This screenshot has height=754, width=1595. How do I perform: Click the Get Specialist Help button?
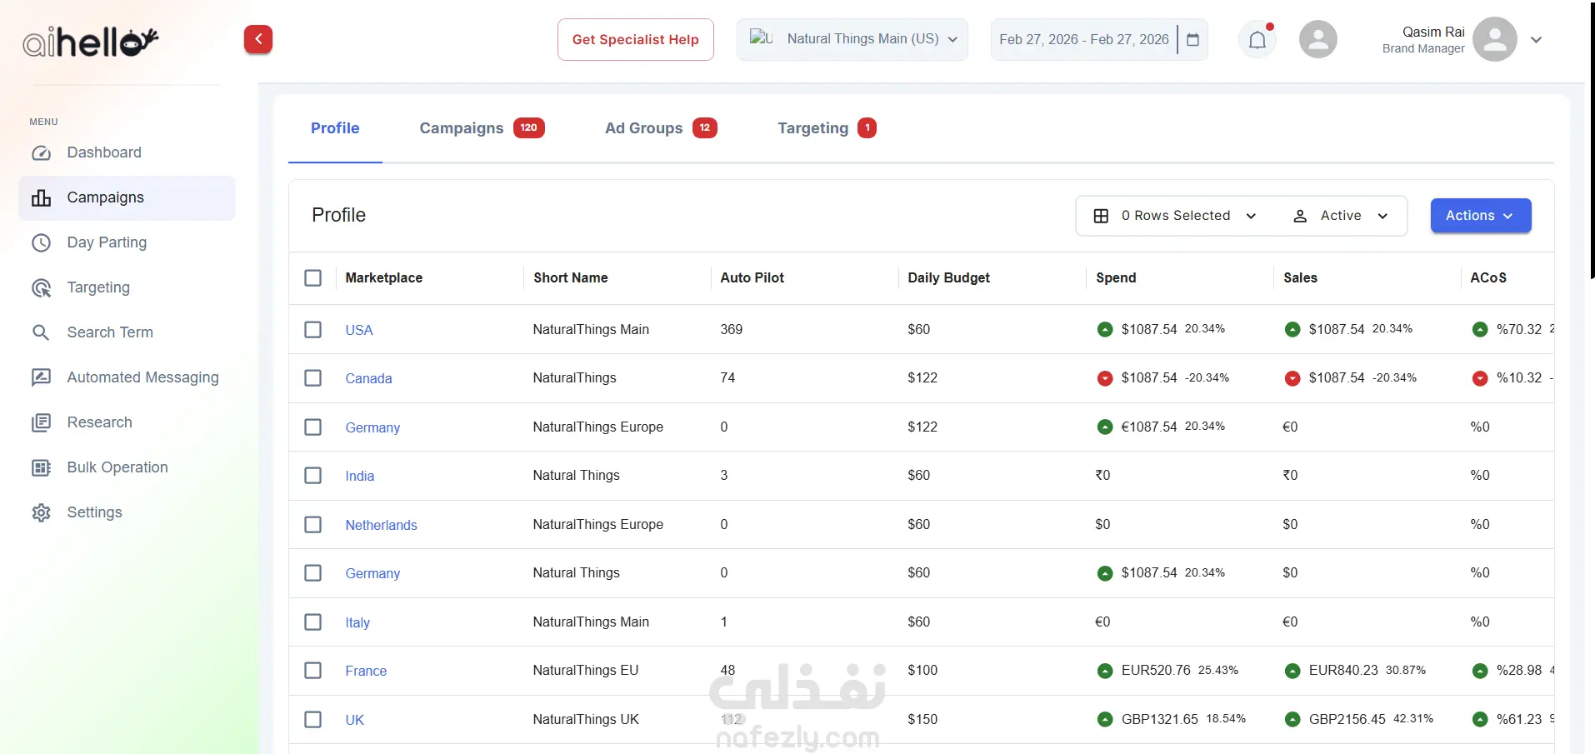pyautogui.click(x=636, y=39)
